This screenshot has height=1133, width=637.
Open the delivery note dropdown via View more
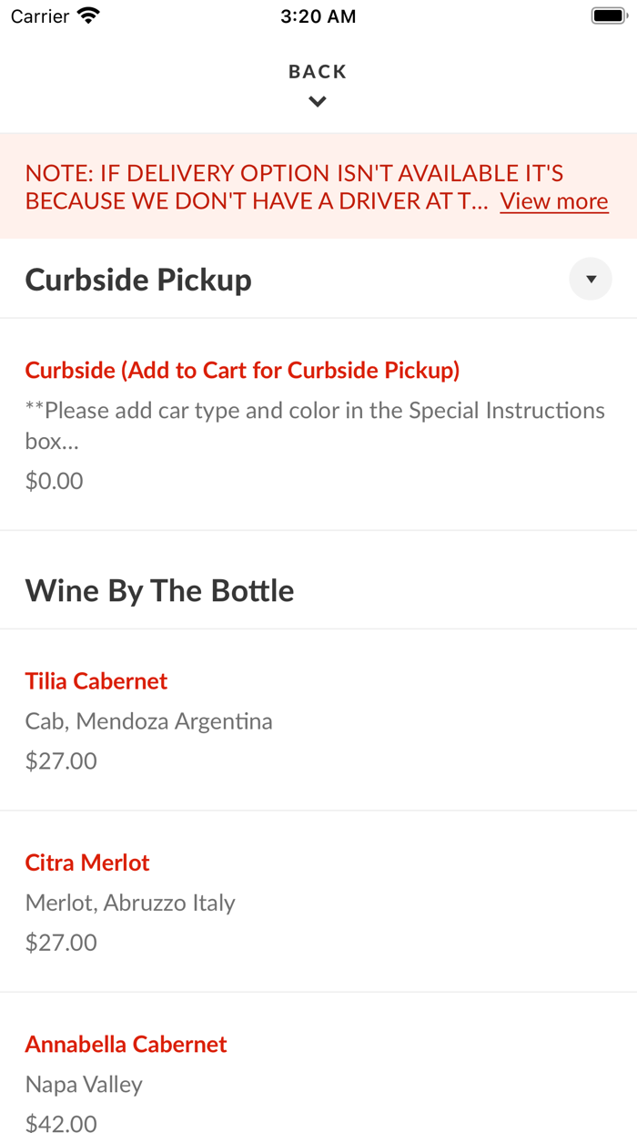point(554,200)
